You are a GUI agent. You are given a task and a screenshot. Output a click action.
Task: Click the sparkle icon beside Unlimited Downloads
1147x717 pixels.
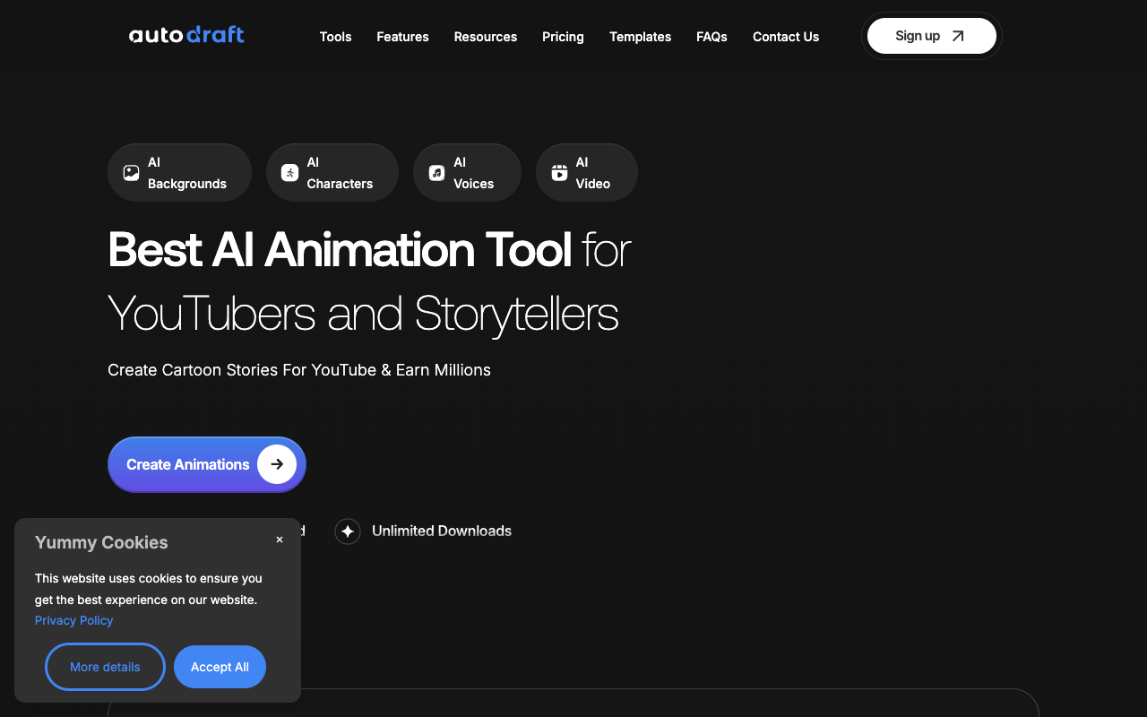click(x=348, y=531)
